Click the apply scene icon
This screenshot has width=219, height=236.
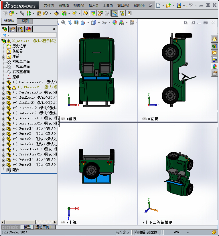click(121, 23)
